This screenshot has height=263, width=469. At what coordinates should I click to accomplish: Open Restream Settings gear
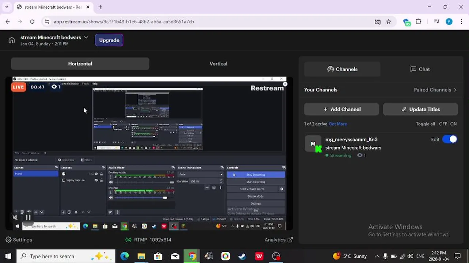click(x=19, y=240)
